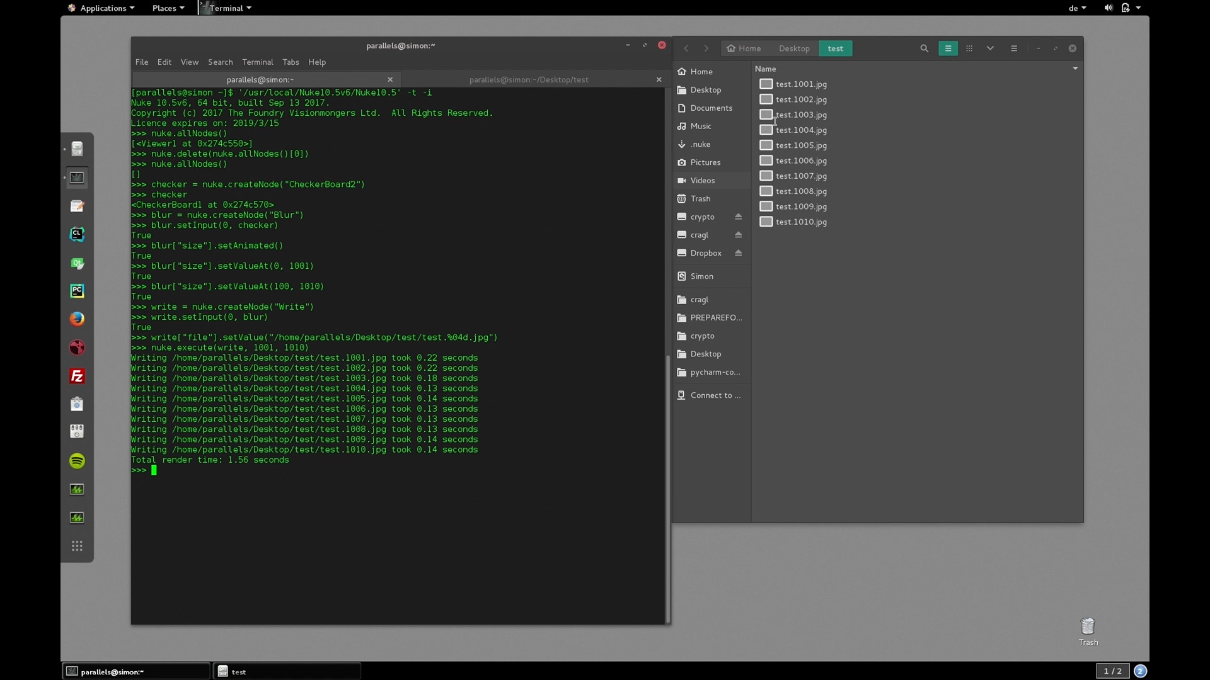Click the volume icon in the top bar
The image size is (1210, 680).
tap(1108, 8)
